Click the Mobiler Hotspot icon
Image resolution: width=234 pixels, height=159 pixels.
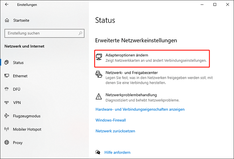pos(7,129)
